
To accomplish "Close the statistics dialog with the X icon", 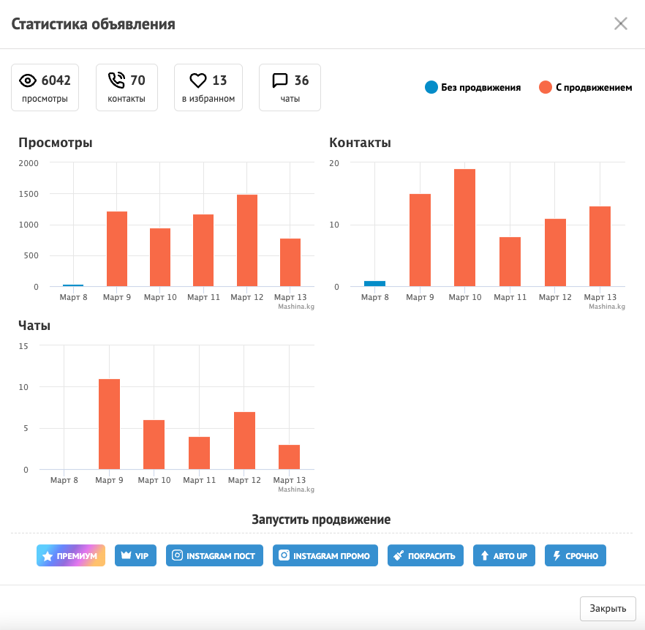I will point(620,24).
